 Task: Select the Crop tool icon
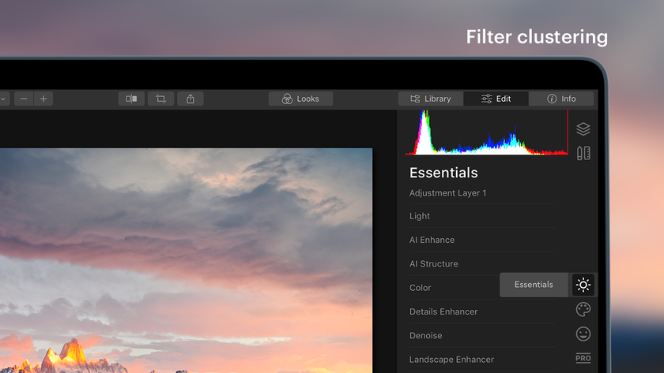161,99
